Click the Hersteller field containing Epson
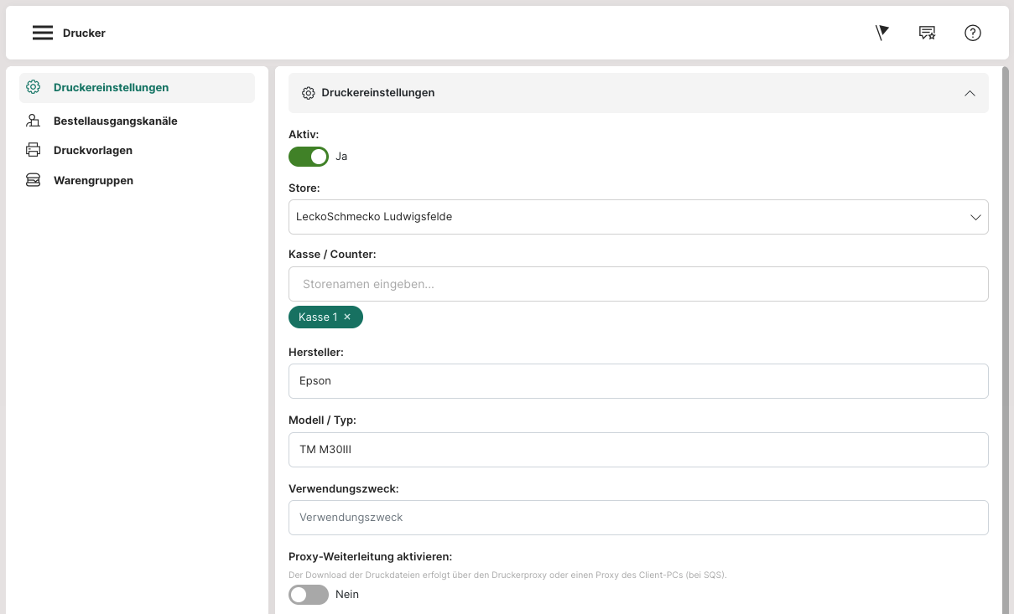The height and width of the screenshot is (614, 1014). (x=637, y=381)
